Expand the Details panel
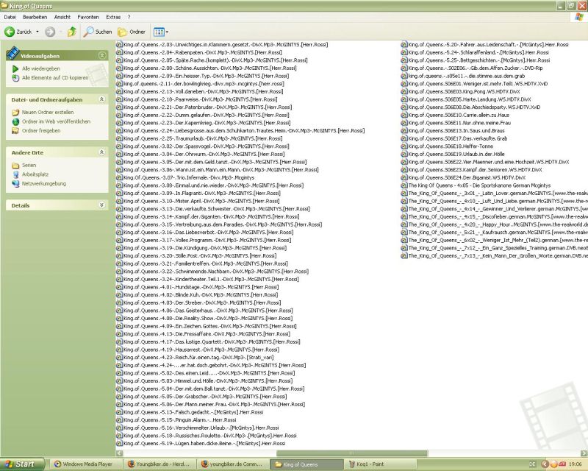The image size is (588, 471). [101, 205]
